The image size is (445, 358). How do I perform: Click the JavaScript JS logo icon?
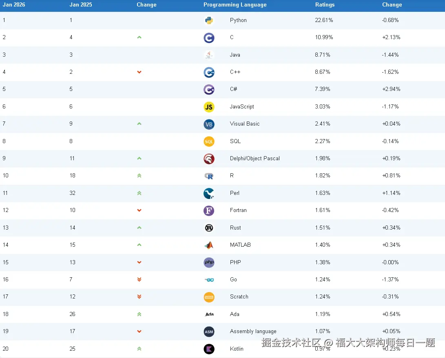(209, 107)
